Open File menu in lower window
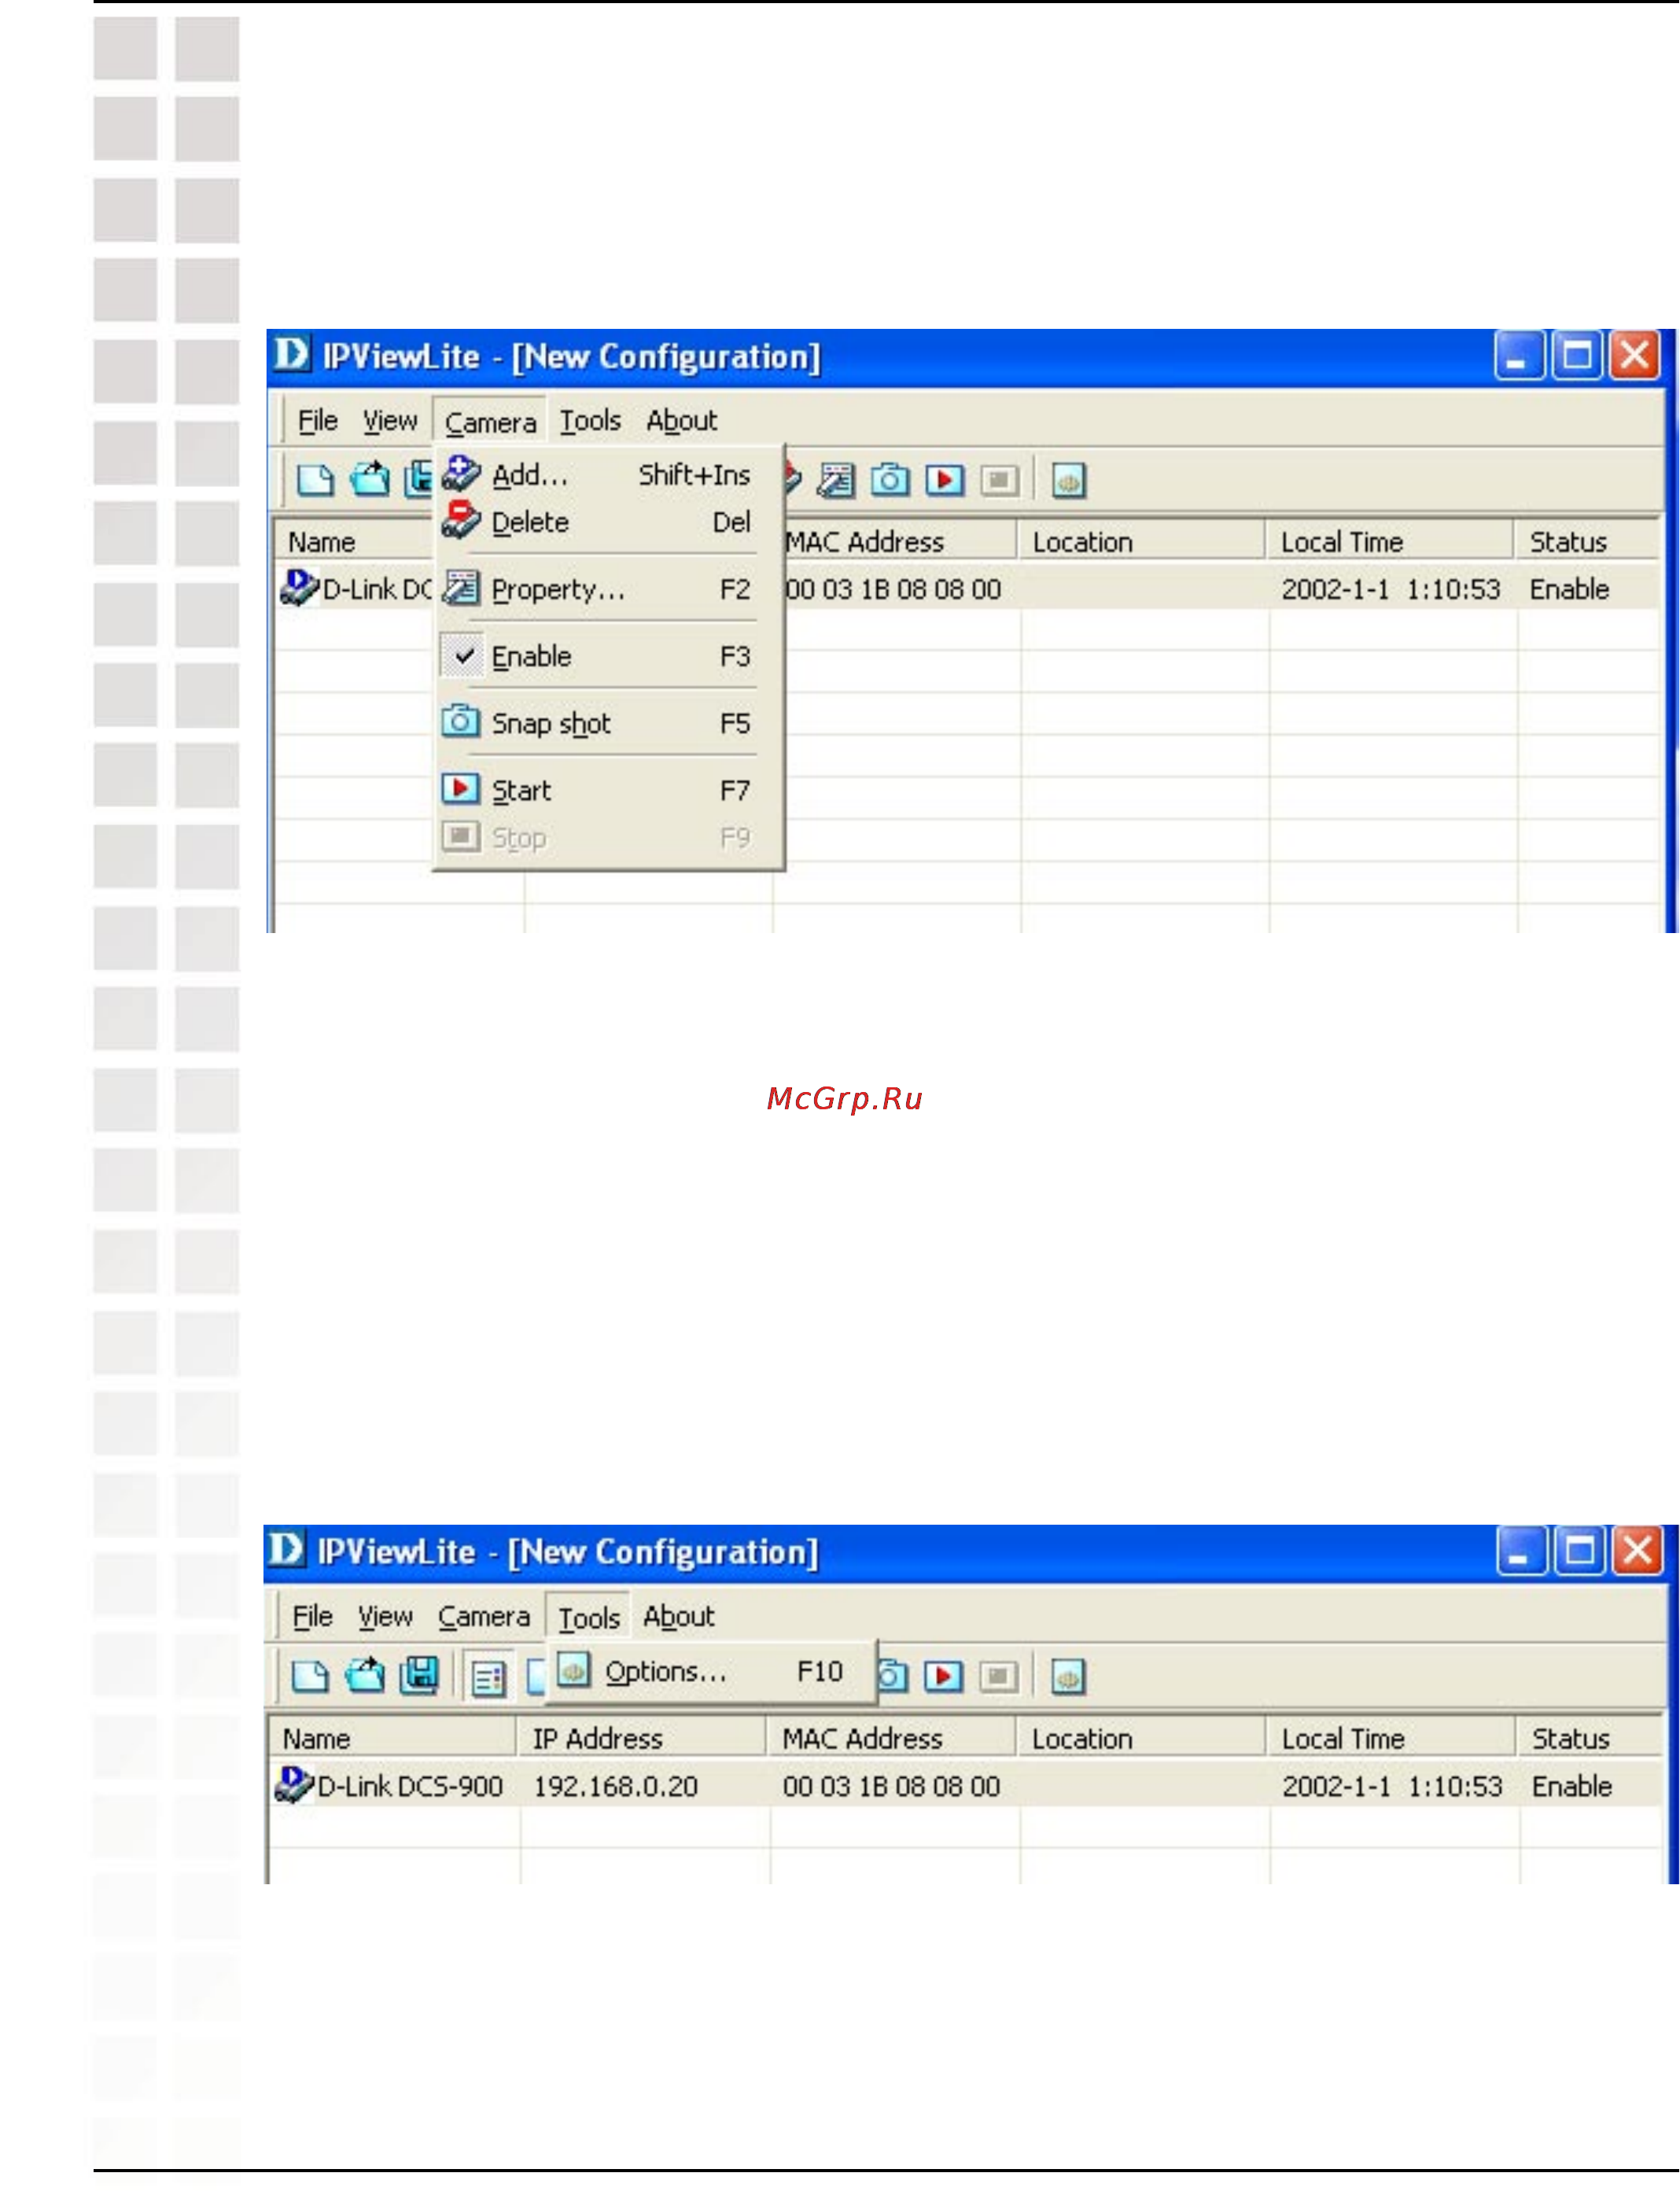 pos(312,1616)
